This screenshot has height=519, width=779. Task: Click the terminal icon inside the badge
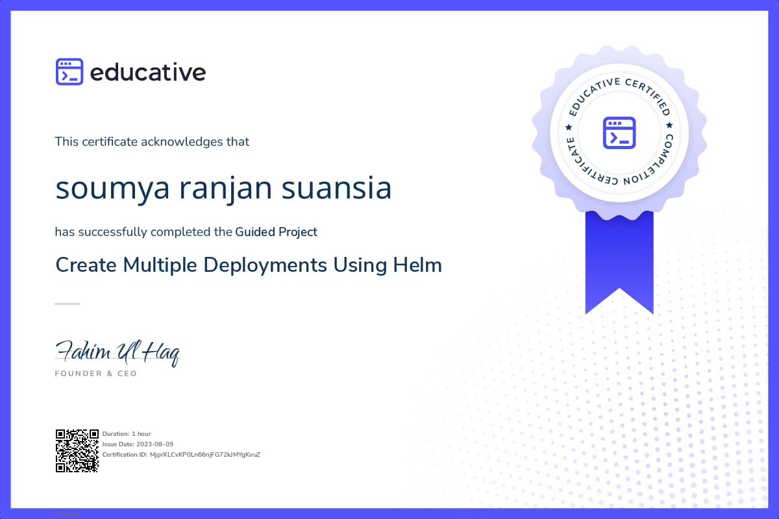619,132
